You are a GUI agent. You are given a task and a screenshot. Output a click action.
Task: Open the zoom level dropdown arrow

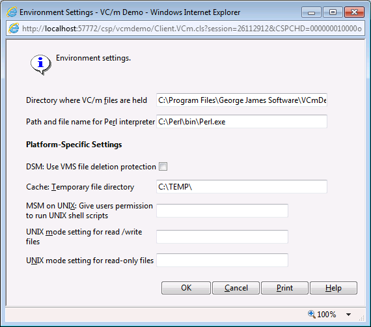coord(348,315)
